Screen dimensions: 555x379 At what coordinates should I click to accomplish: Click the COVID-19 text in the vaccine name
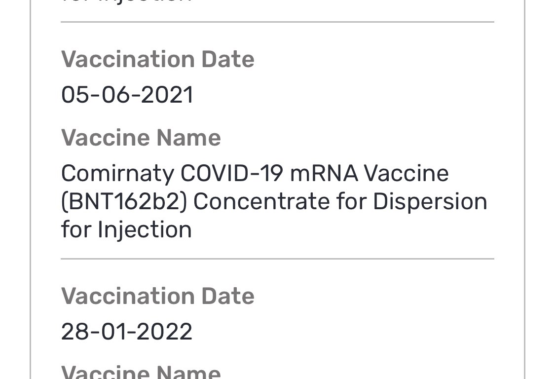point(231,174)
